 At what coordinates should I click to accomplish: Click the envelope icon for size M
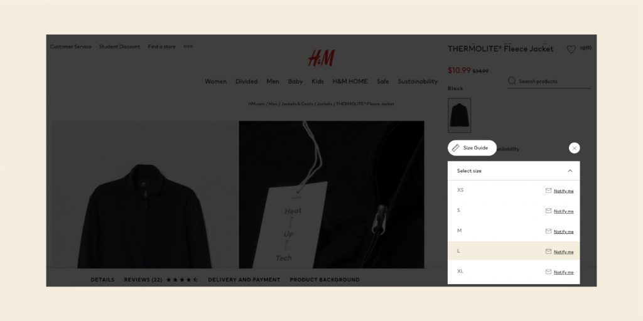[548, 231]
